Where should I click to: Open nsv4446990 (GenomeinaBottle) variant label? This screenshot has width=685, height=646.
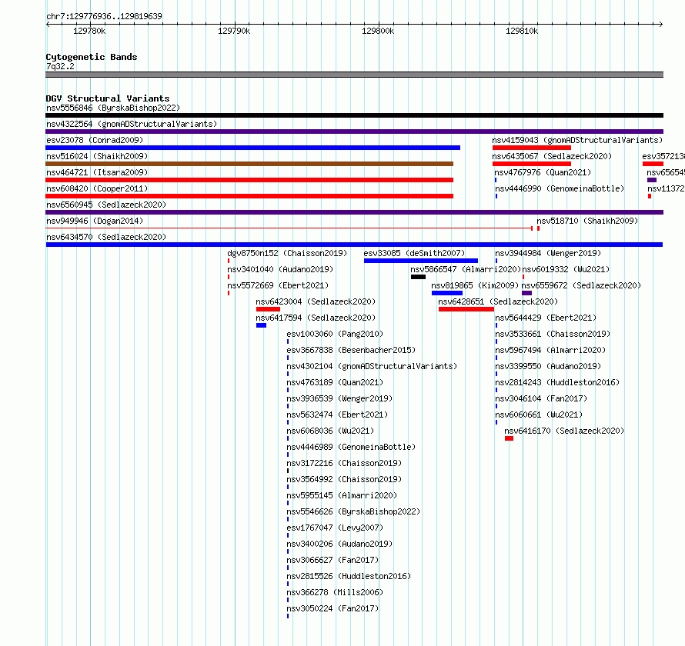tap(560, 188)
